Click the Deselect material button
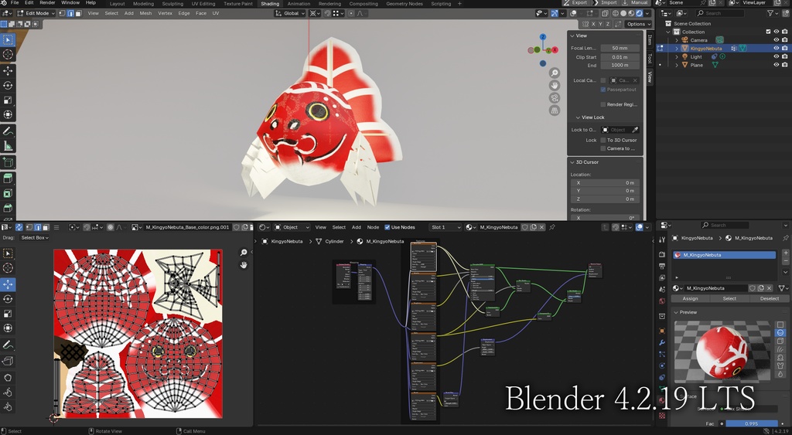 pyautogui.click(x=770, y=299)
